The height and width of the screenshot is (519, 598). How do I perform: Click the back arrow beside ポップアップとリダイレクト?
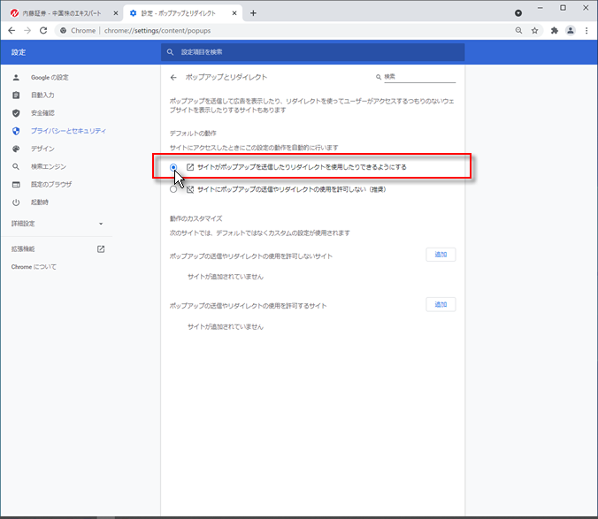click(x=173, y=78)
